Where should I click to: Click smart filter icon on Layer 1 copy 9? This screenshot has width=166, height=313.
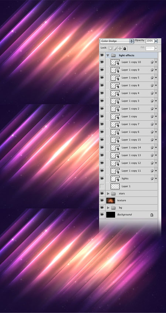pos(152,70)
